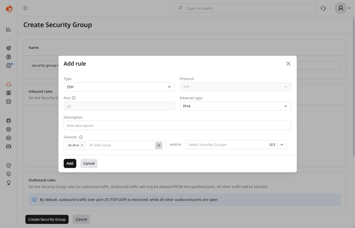Click the IP with mask input
355x228 pixels.
pos(121,145)
